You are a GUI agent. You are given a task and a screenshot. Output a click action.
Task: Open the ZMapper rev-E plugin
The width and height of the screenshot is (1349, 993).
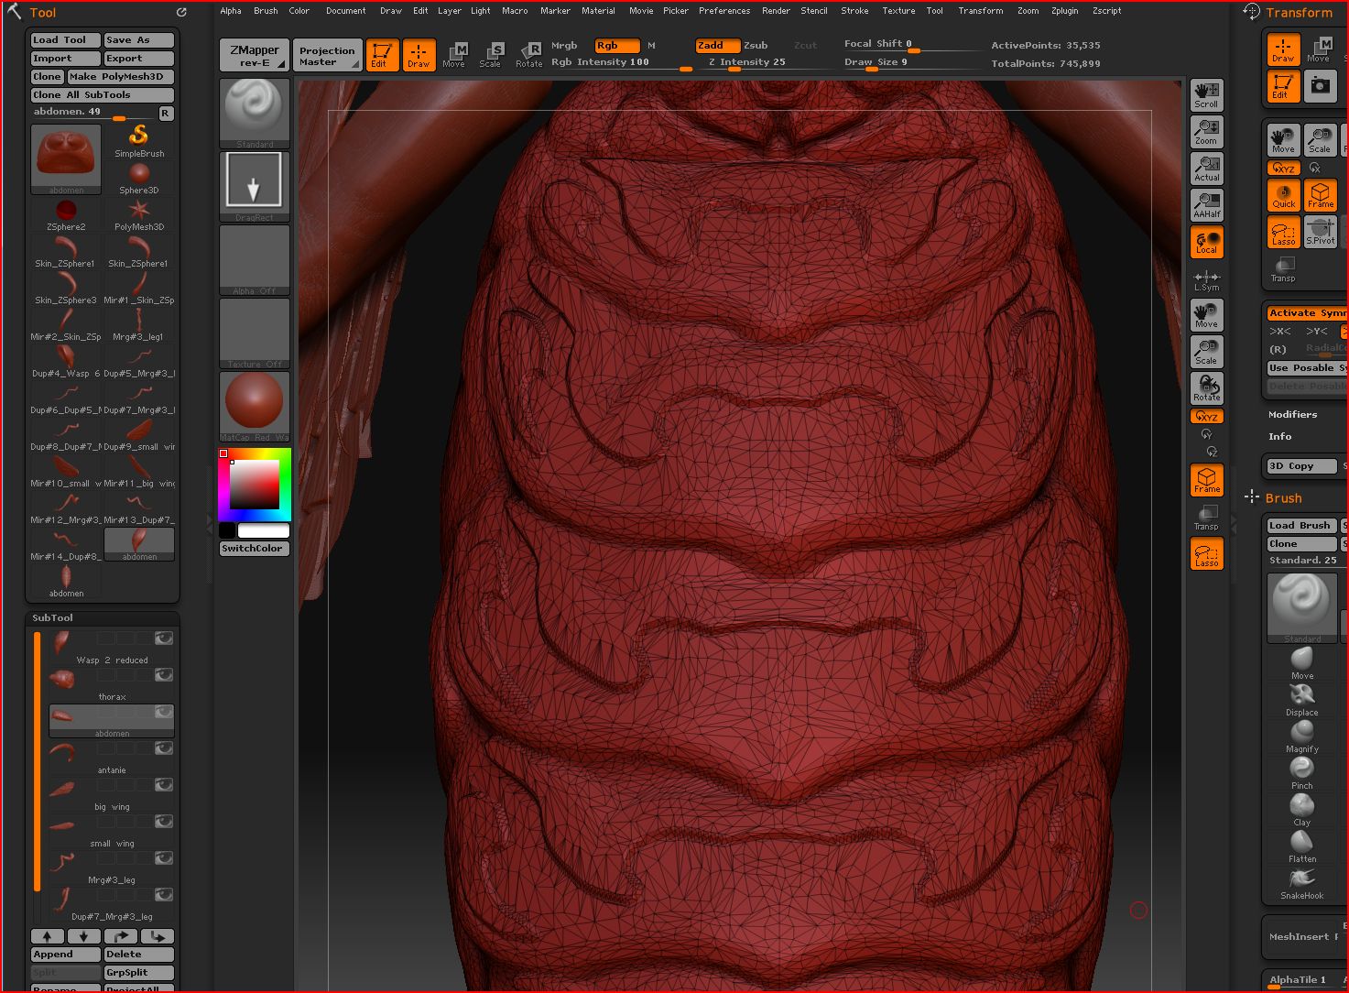pyautogui.click(x=254, y=56)
